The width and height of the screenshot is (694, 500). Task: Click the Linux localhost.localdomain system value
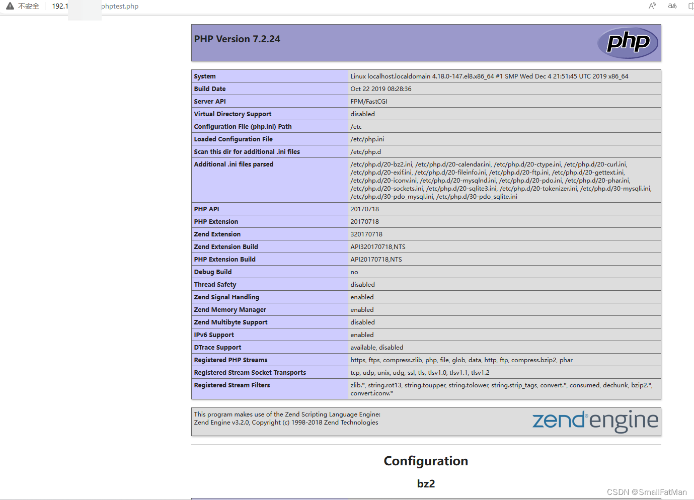click(489, 76)
